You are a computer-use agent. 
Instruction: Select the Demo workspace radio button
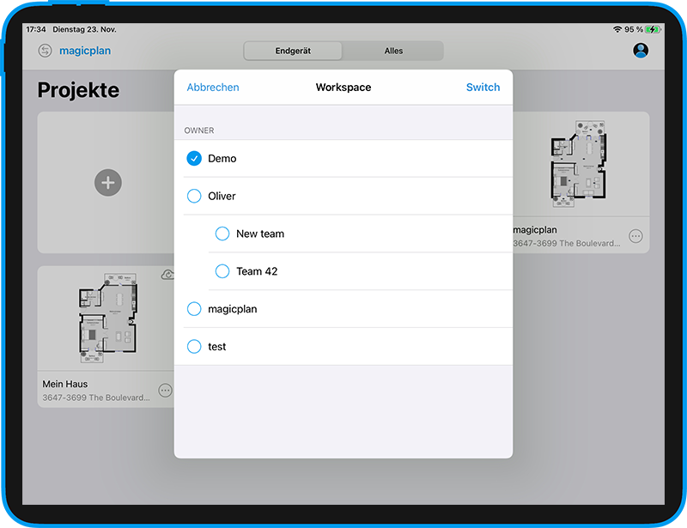[194, 159]
